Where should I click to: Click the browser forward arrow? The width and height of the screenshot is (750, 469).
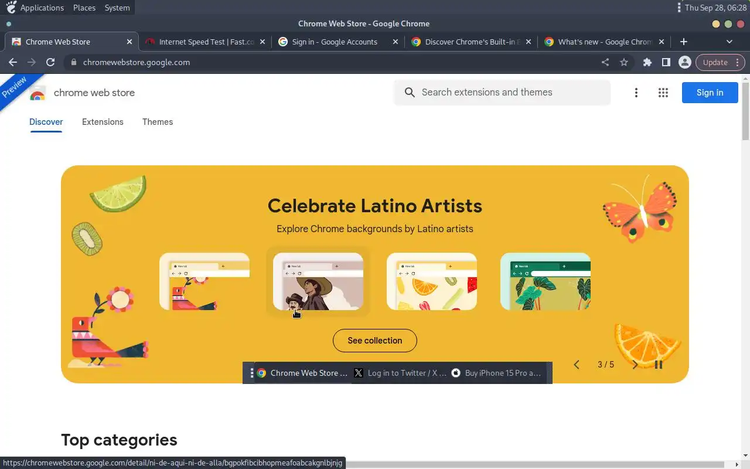(32, 62)
